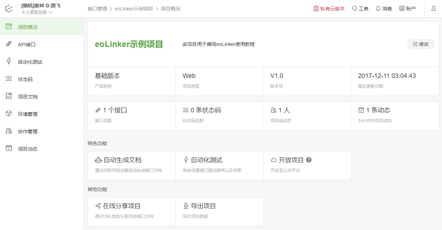Image resolution: width=442 pixels, height=230 pixels.
Task: Click eoLinker示例项目 in the breadcrumb
Action: [x=134, y=9]
